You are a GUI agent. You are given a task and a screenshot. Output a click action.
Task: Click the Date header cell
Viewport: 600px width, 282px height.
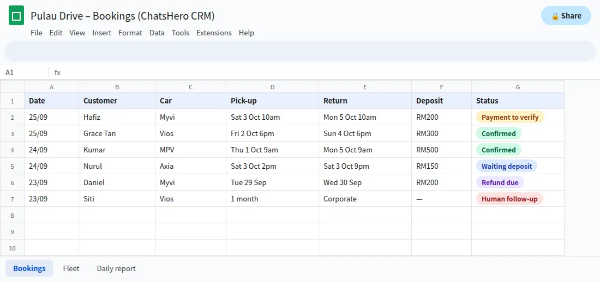coord(52,101)
